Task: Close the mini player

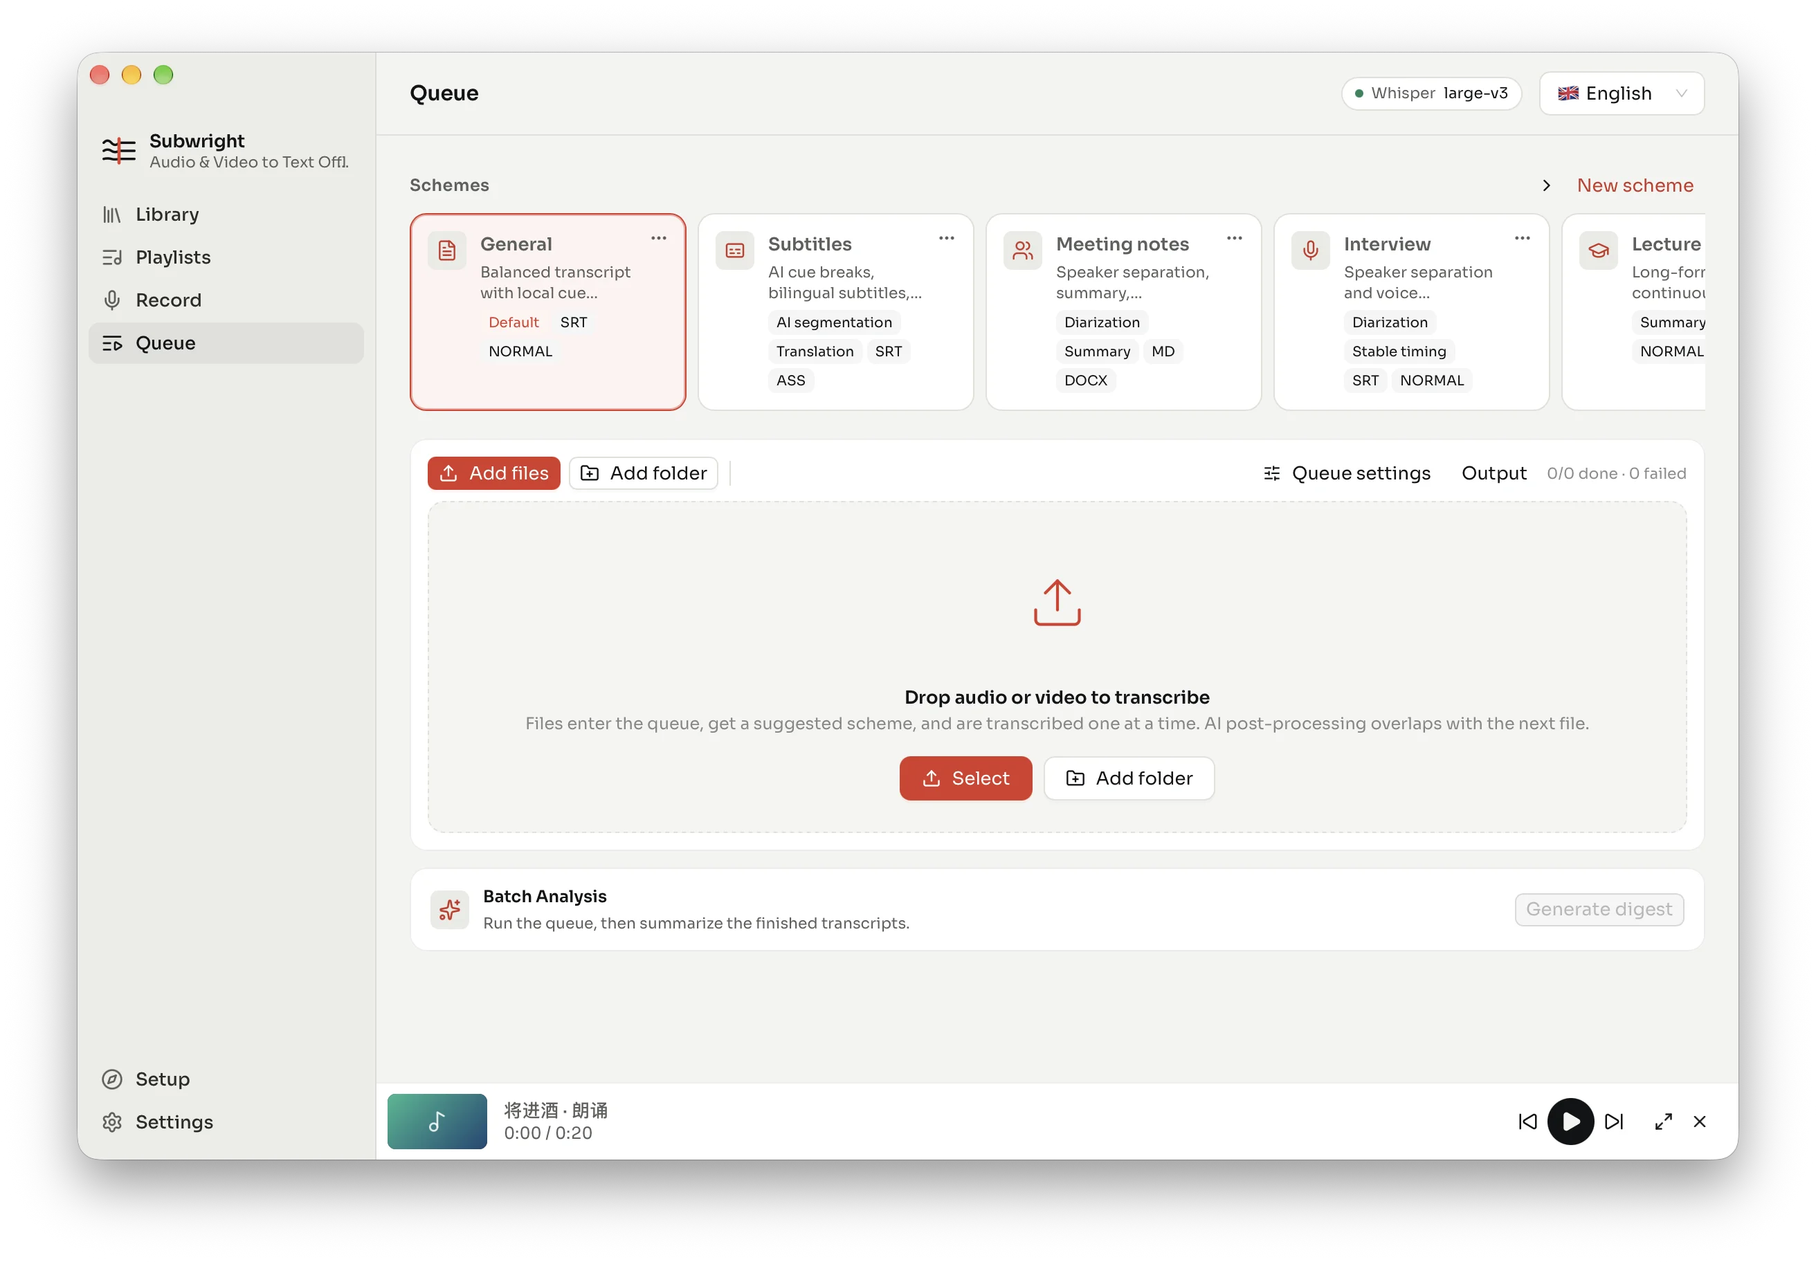Action: click(x=1699, y=1122)
